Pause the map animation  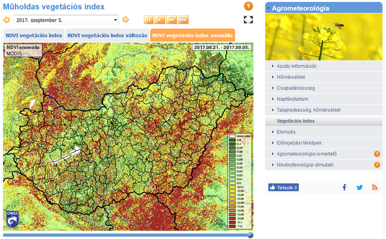point(148,20)
